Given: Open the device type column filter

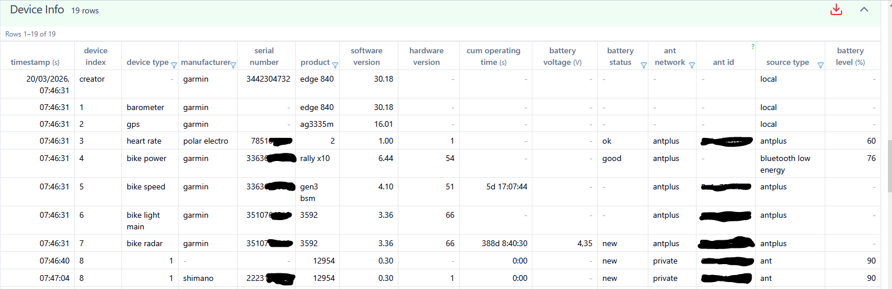Looking at the screenshot, I should click(174, 65).
